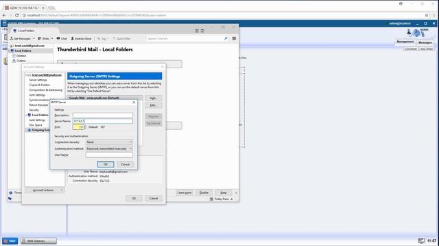Click the Learn more button

pos(185,193)
